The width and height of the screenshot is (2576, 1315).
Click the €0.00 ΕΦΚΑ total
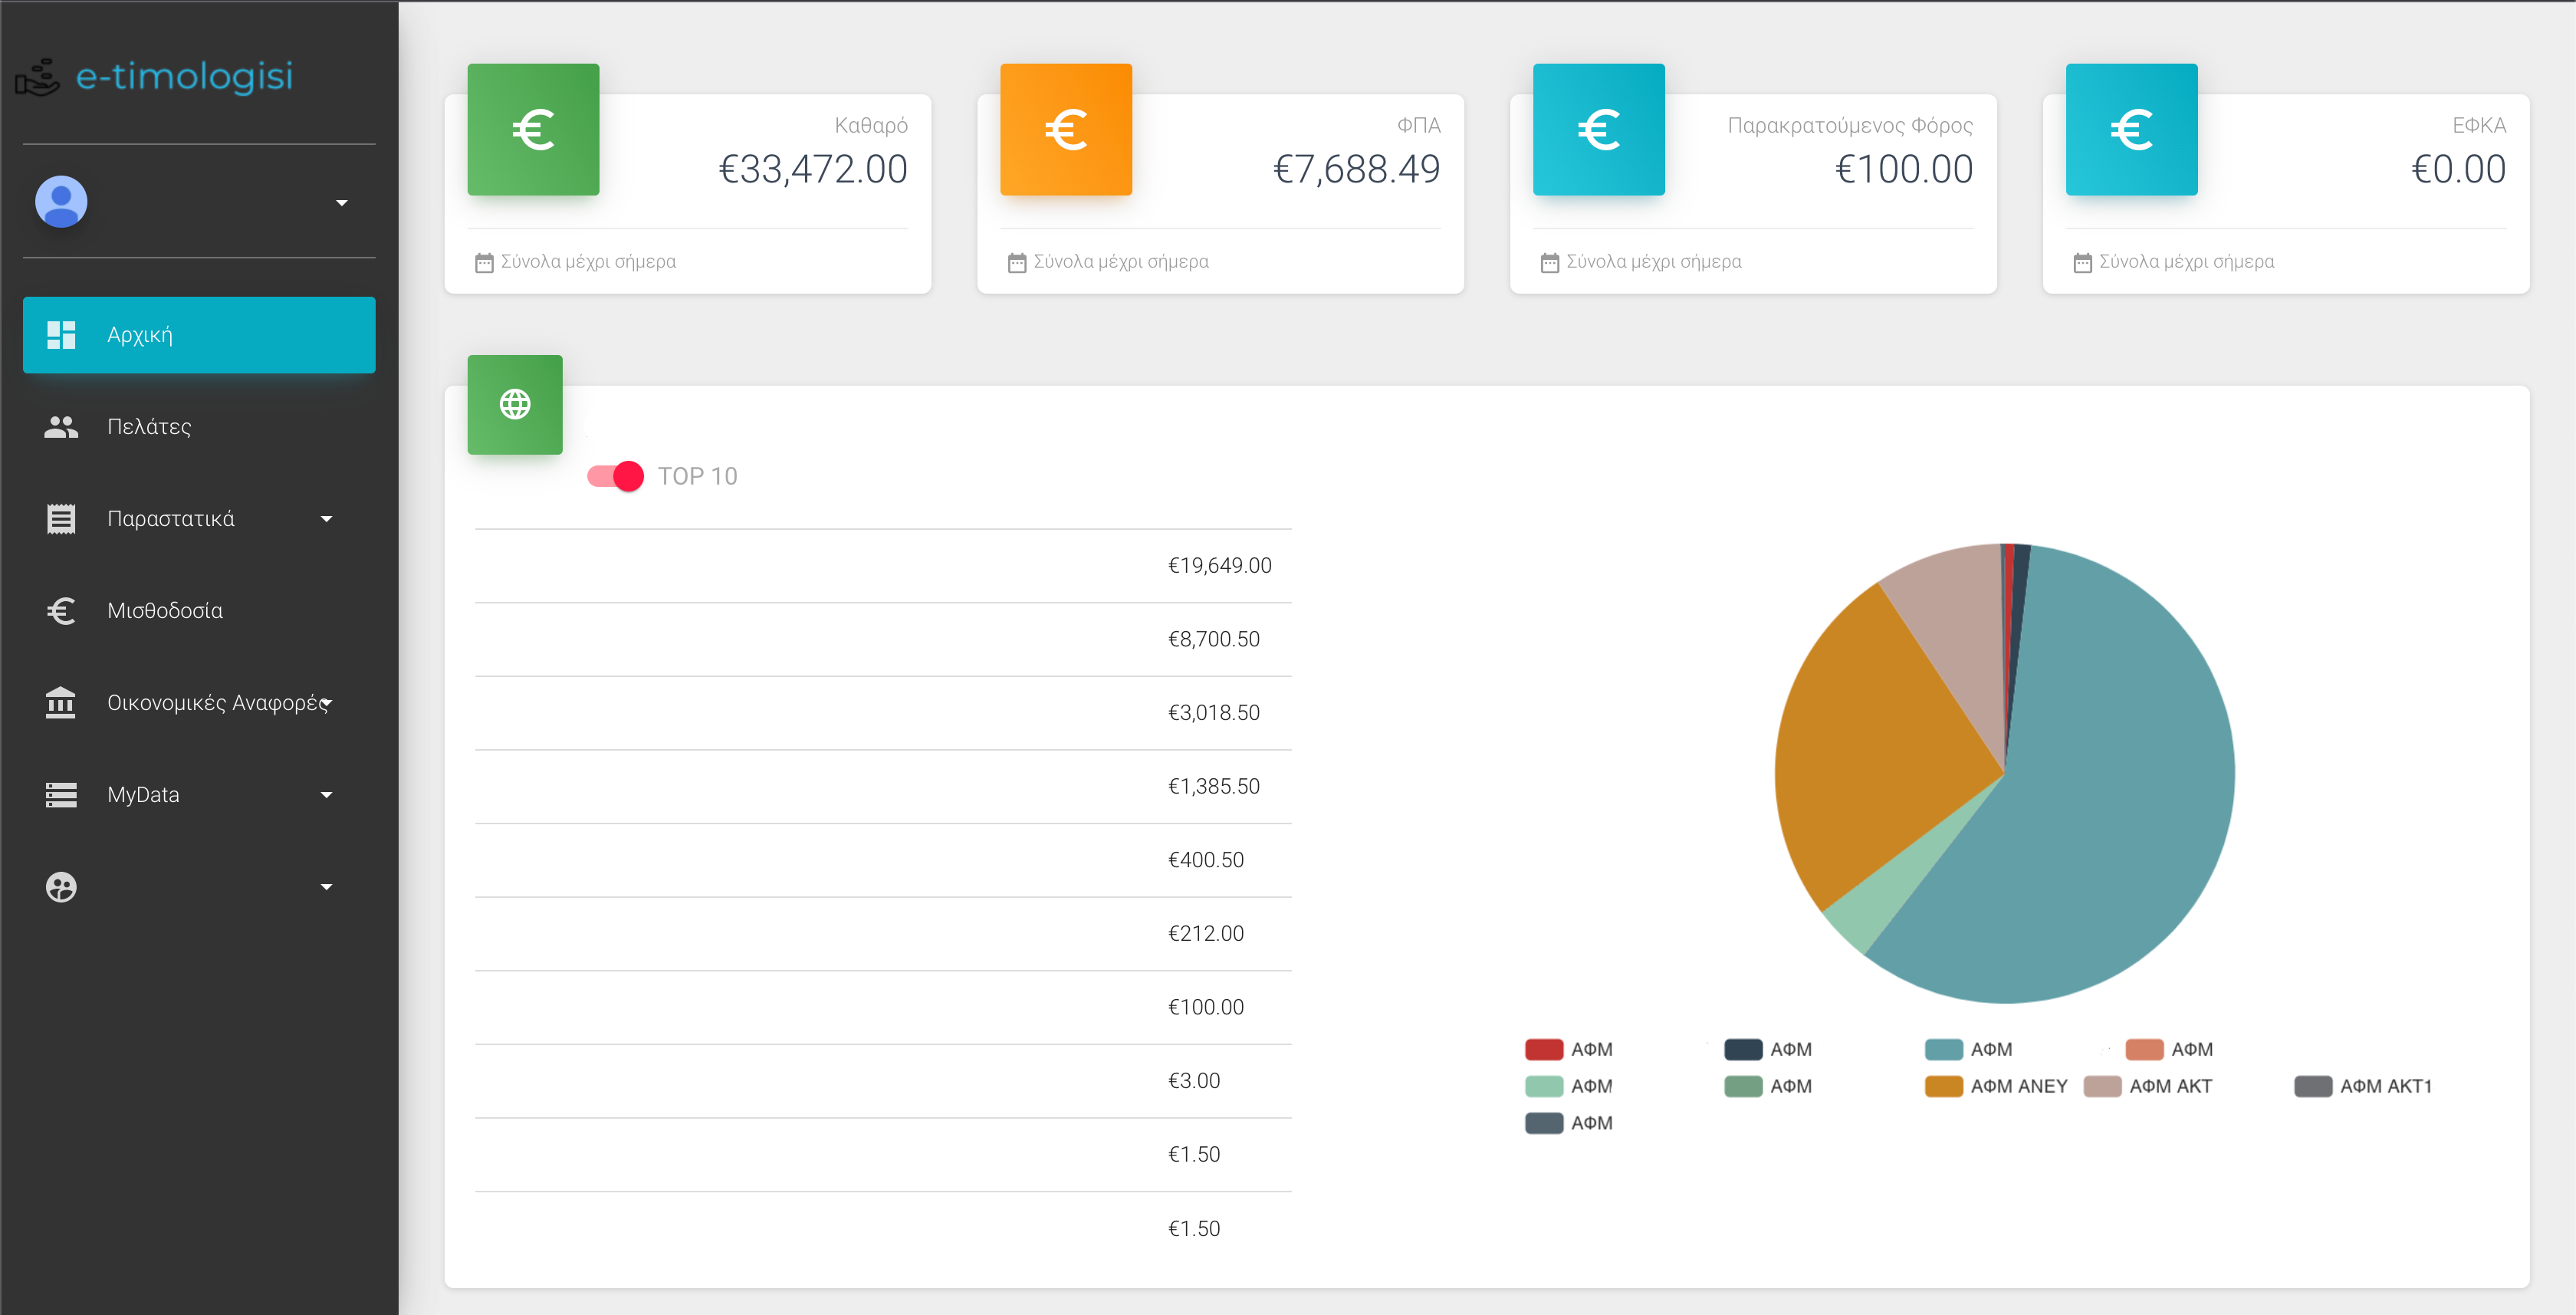tap(2459, 170)
